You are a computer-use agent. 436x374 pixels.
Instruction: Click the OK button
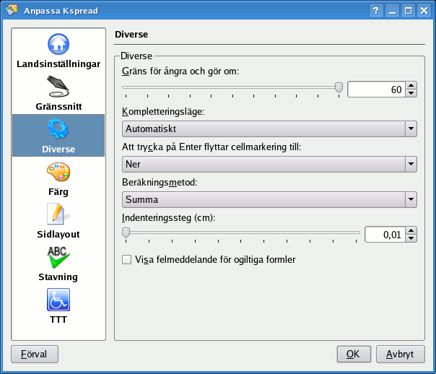(x=353, y=355)
